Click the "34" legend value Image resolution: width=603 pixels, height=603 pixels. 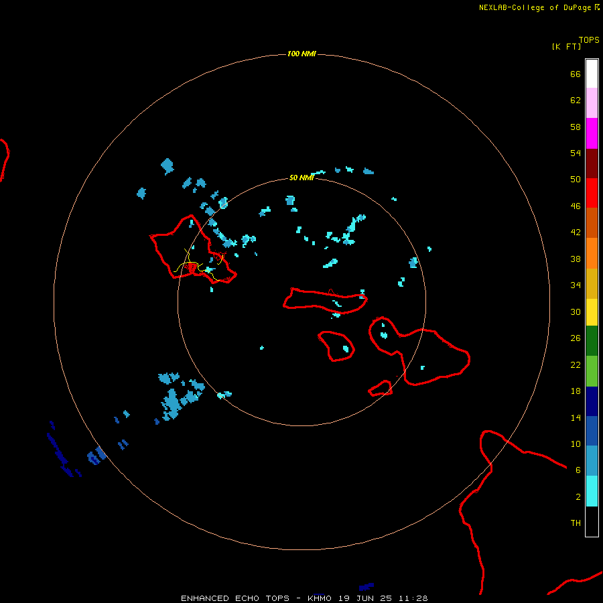tap(576, 285)
